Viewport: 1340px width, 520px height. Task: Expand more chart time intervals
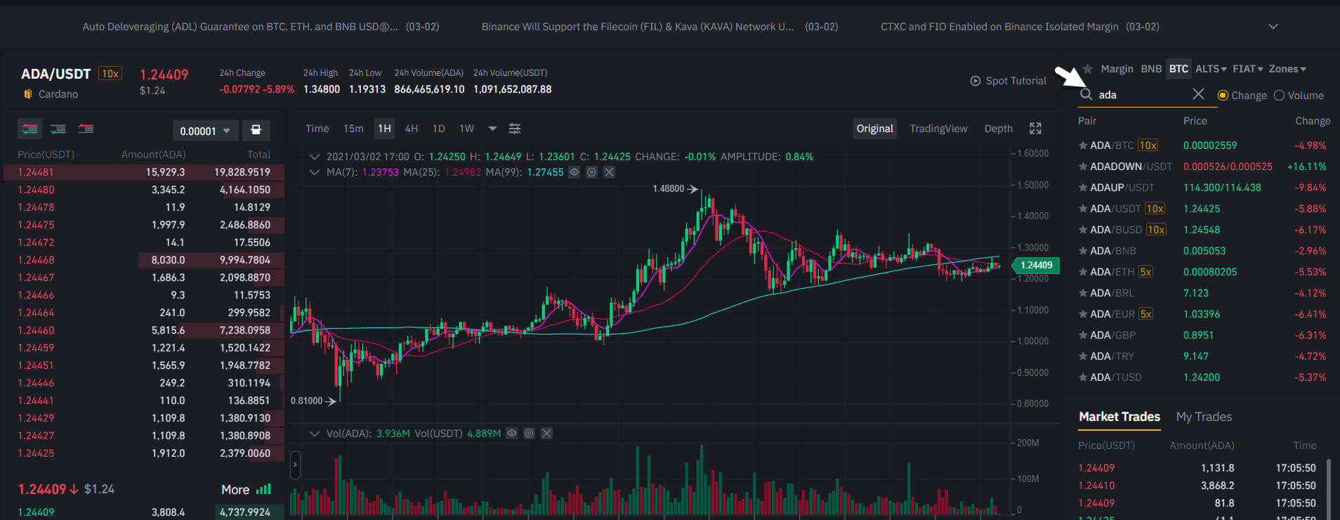492,129
